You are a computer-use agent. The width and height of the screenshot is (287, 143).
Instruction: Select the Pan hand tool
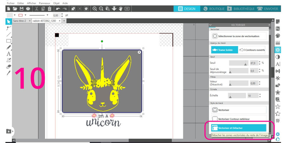[x=120, y=8]
